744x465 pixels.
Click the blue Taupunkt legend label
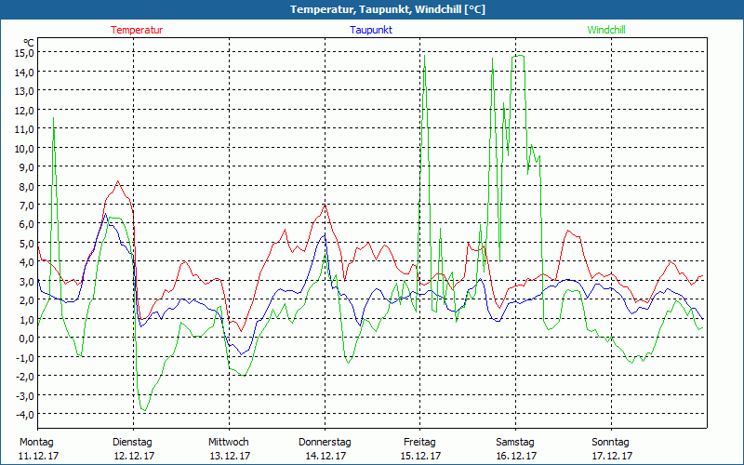pyautogui.click(x=371, y=30)
